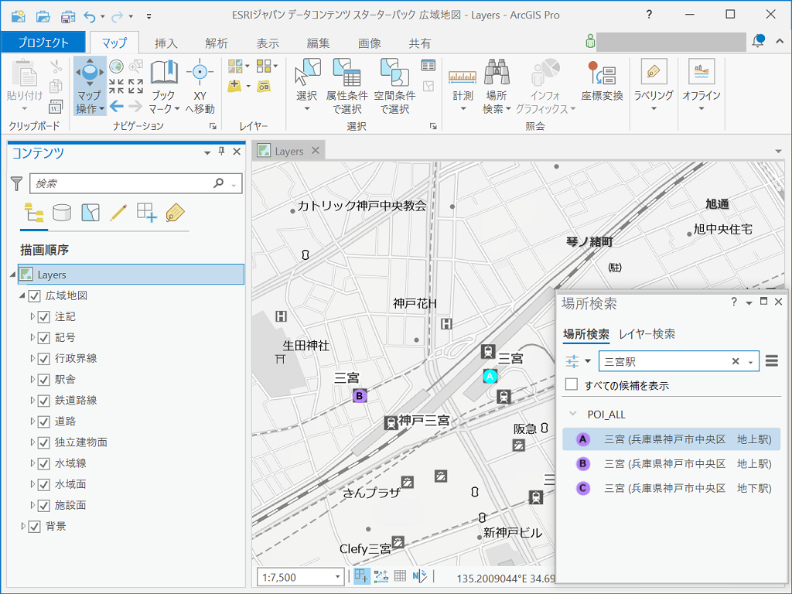Viewport: 792px width, 594px height.
Task: Check the すべての候補を表示 checkbox
Action: pyautogui.click(x=572, y=384)
